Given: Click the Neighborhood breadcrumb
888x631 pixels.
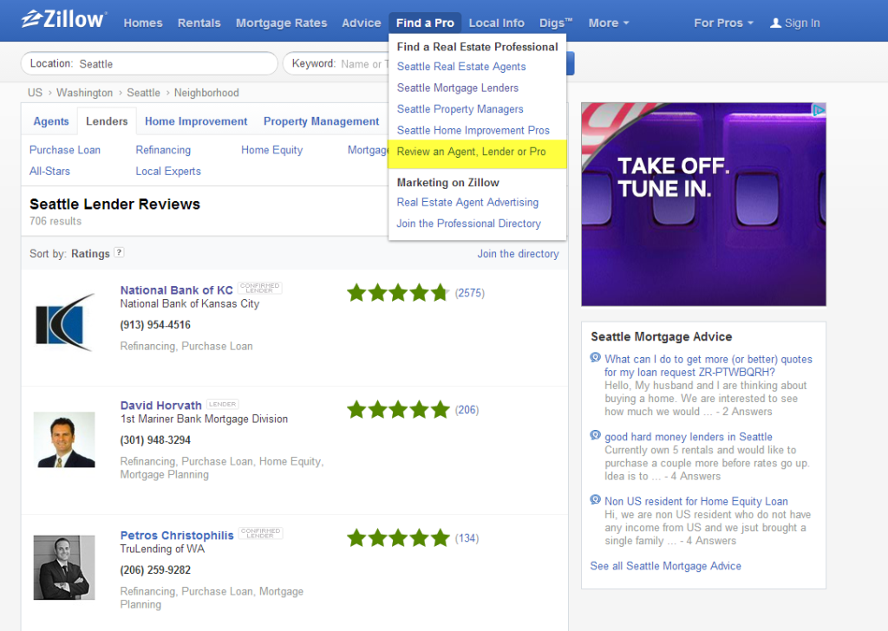Looking at the screenshot, I should coord(206,93).
